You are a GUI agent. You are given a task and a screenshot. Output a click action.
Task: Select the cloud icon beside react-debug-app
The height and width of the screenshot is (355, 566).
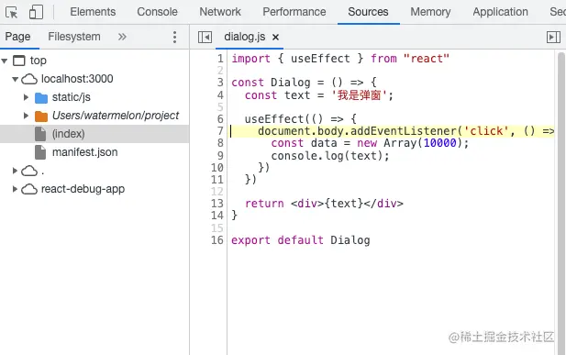(x=29, y=189)
